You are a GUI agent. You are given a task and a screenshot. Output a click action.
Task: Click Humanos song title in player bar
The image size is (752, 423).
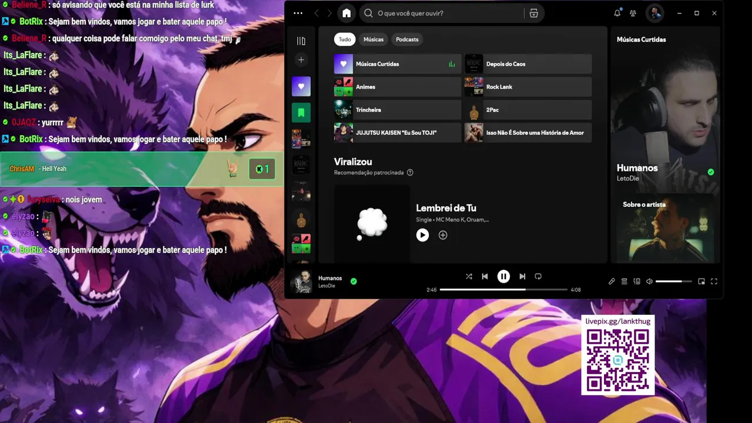coord(330,278)
